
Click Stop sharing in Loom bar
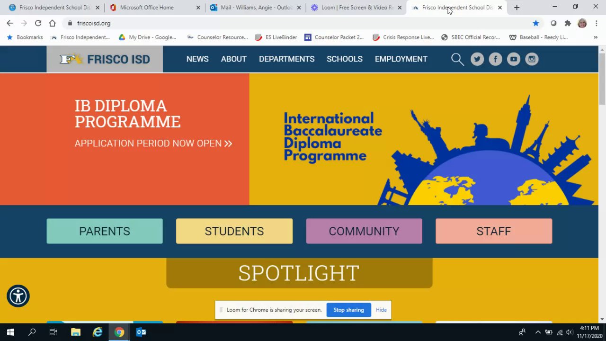348,310
